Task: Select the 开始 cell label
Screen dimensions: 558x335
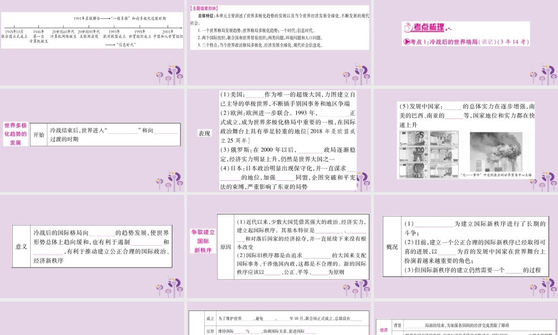Action: [x=39, y=135]
